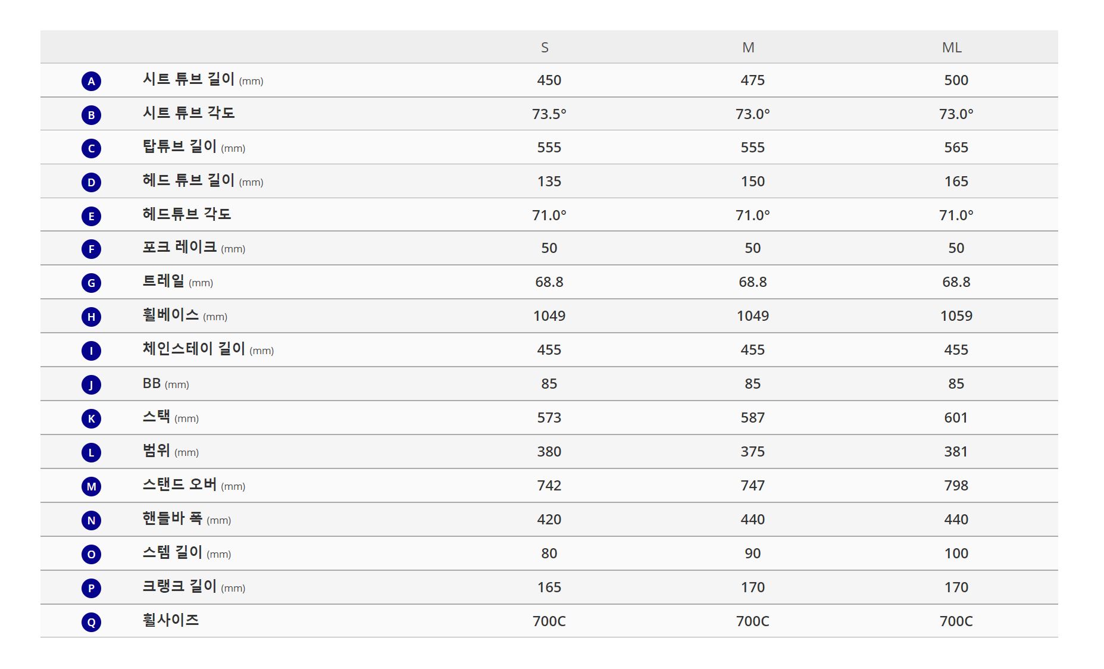Select the M size column header
This screenshot has height=669, width=1104.
pyautogui.click(x=748, y=48)
